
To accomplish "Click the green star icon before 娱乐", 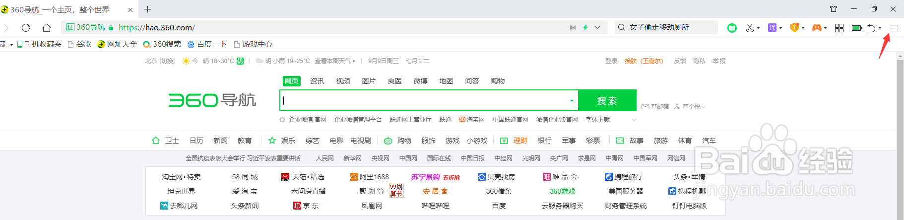I will pyautogui.click(x=272, y=141).
